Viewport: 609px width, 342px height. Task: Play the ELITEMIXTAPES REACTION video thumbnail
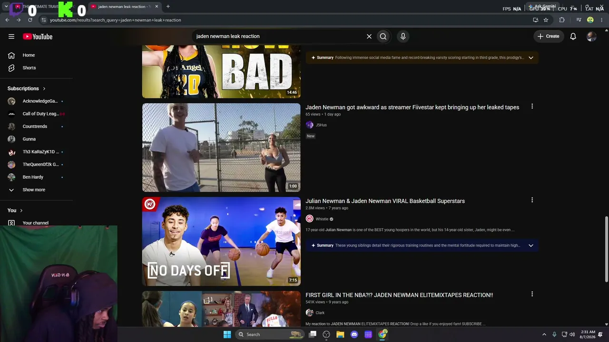tap(221, 309)
